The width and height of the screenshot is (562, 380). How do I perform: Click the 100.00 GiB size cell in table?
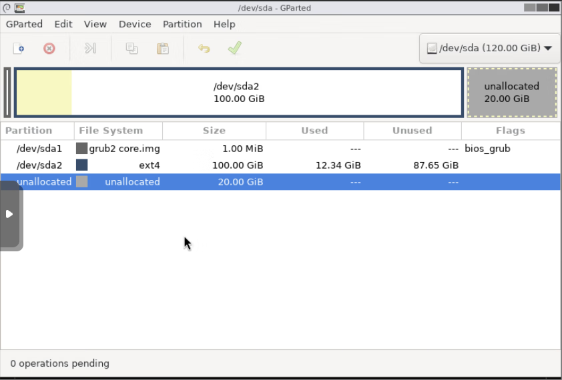[x=238, y=165]
